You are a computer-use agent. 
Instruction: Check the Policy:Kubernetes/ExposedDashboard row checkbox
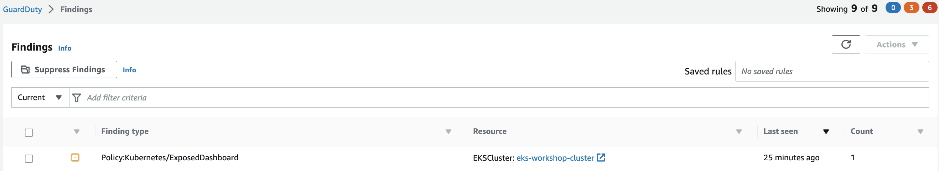(29, 159)
